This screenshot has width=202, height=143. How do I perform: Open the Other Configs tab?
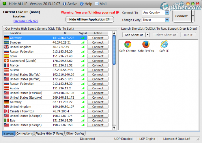[75, 133]
